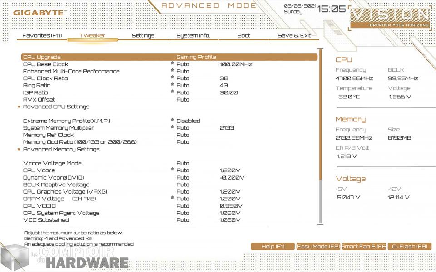The height and width of the screenshot is (272, 436).
Task: Click the star next to CPU Clock Ratio
Action: pos(173,78)
